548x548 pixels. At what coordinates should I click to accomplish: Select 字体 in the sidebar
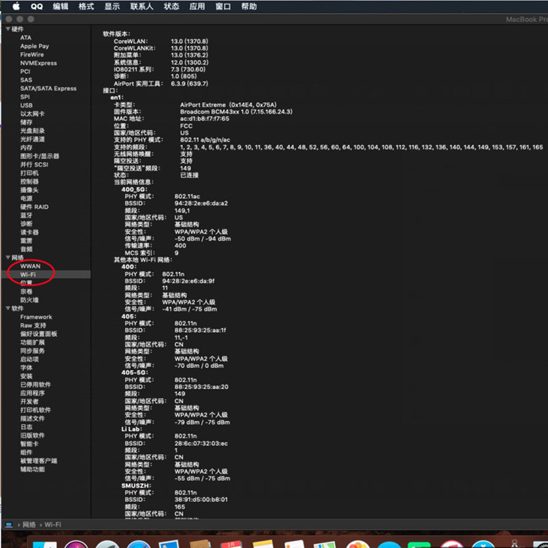[26, 367]
